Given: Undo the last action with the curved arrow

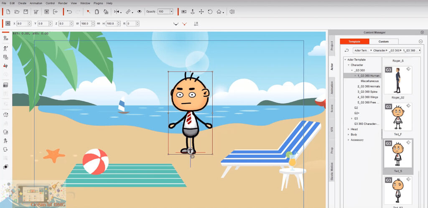Looking at the screenshot, I should point(69,12).
